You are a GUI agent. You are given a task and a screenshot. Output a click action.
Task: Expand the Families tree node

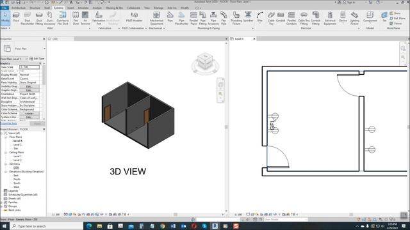[x=1, y=203]
